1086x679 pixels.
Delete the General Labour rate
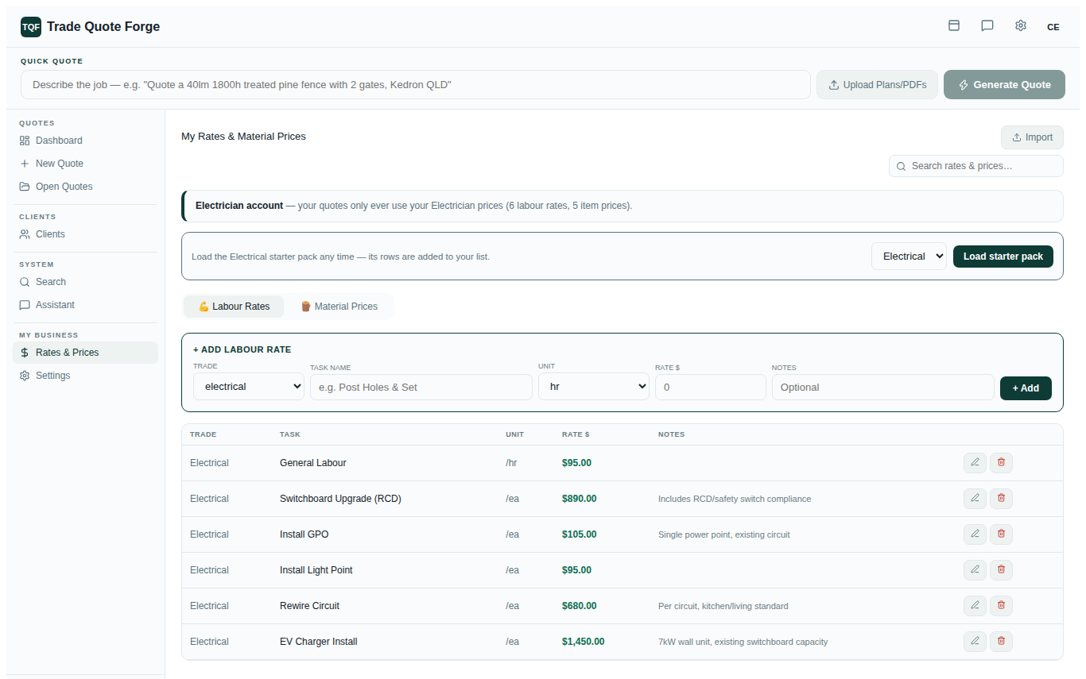(1001, 463)
